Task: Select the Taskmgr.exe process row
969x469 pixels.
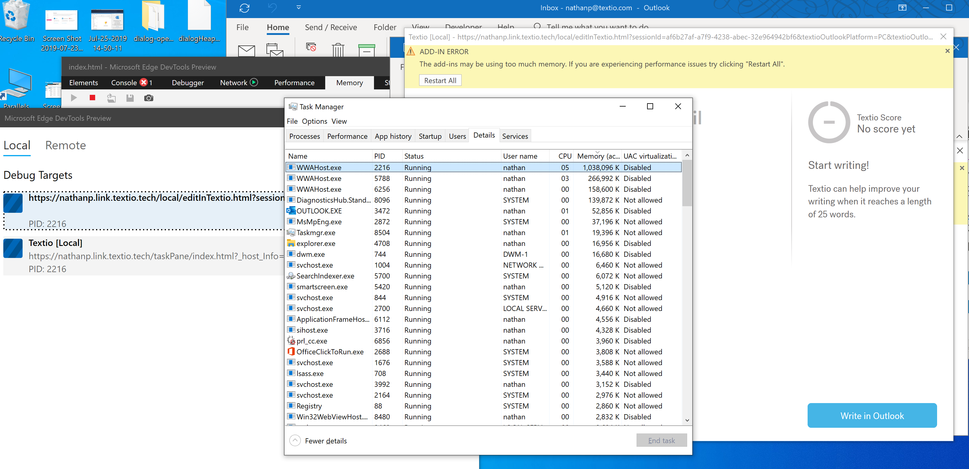Action: (x=484, y=233)
